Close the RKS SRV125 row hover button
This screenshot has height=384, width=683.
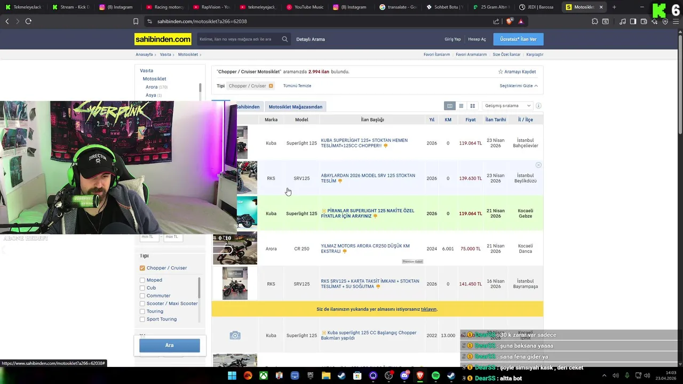(538, 165)
